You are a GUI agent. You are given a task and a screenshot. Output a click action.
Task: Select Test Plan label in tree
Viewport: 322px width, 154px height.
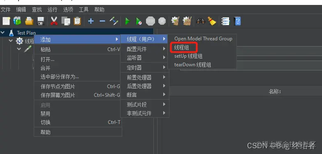(x=26, y=33)
